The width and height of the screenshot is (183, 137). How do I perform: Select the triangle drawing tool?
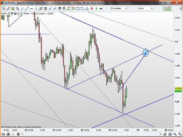(x=87, y=8)
